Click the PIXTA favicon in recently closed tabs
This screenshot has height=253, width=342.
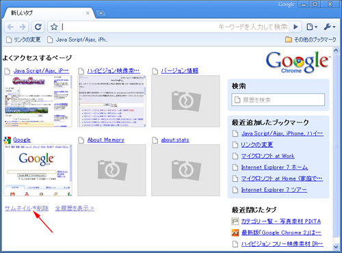(235, 222)
